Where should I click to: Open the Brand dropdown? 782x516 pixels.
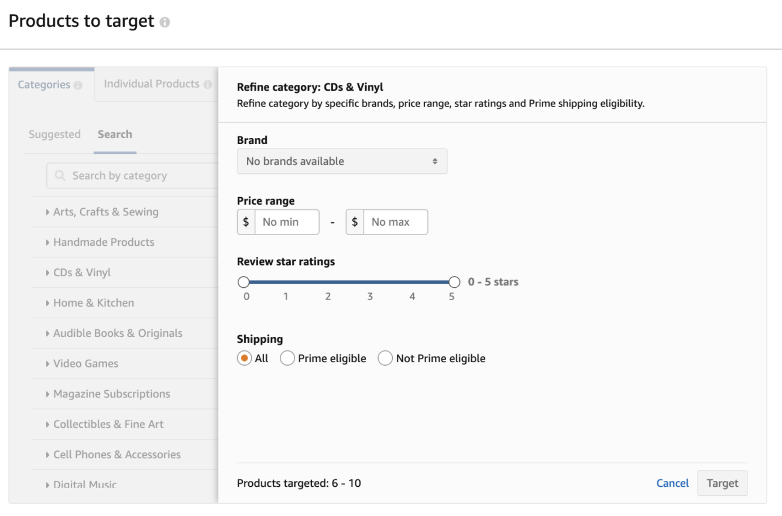click(x=342, y=161)
